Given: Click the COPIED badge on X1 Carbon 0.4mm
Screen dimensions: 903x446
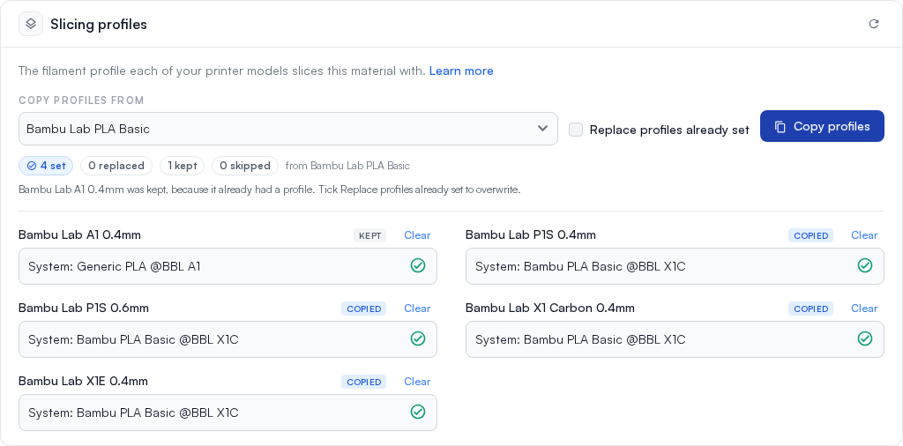Looking at the screenshot, I should pos(811,308).
